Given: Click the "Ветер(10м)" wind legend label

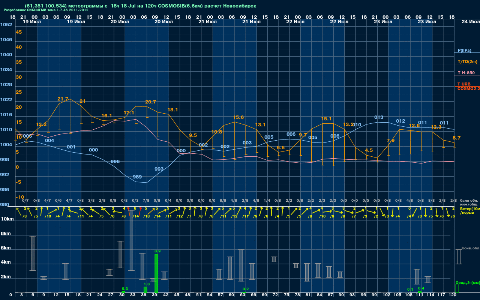Looking at the screenshot, I should (x=470, y=208).
